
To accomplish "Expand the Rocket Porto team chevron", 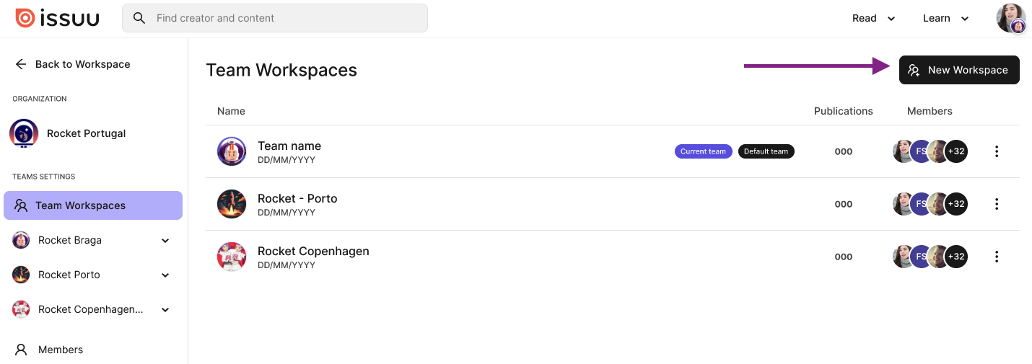I will point(165,275).
